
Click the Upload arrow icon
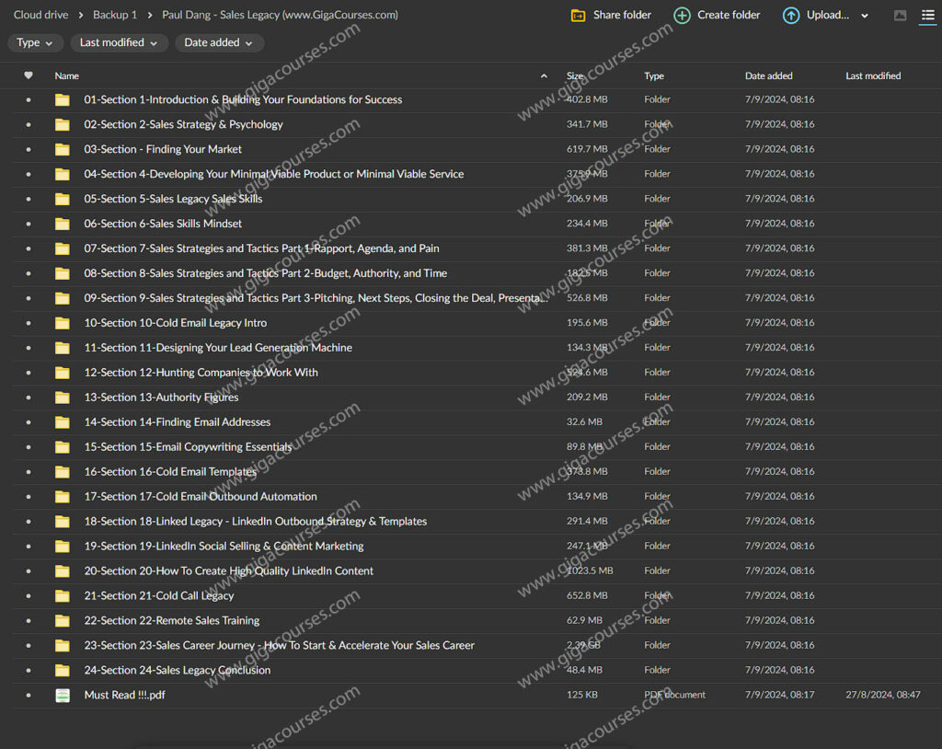(x=790, y=16)
